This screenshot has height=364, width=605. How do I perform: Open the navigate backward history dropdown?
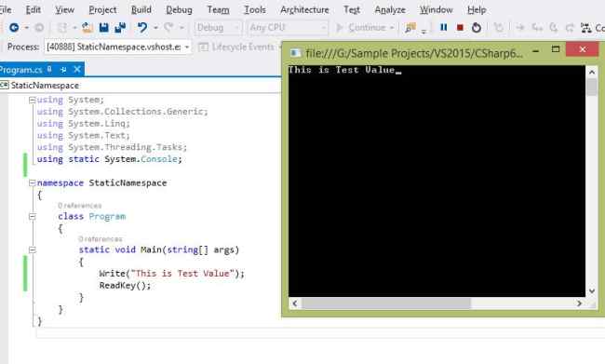pos(26,28)
